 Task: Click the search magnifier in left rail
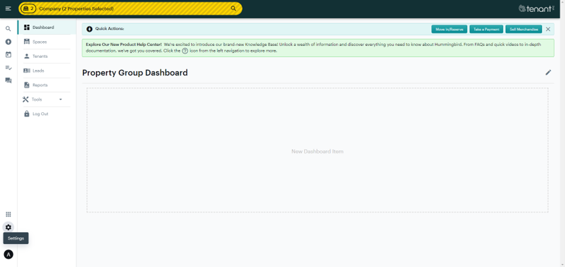coord(8,29)
